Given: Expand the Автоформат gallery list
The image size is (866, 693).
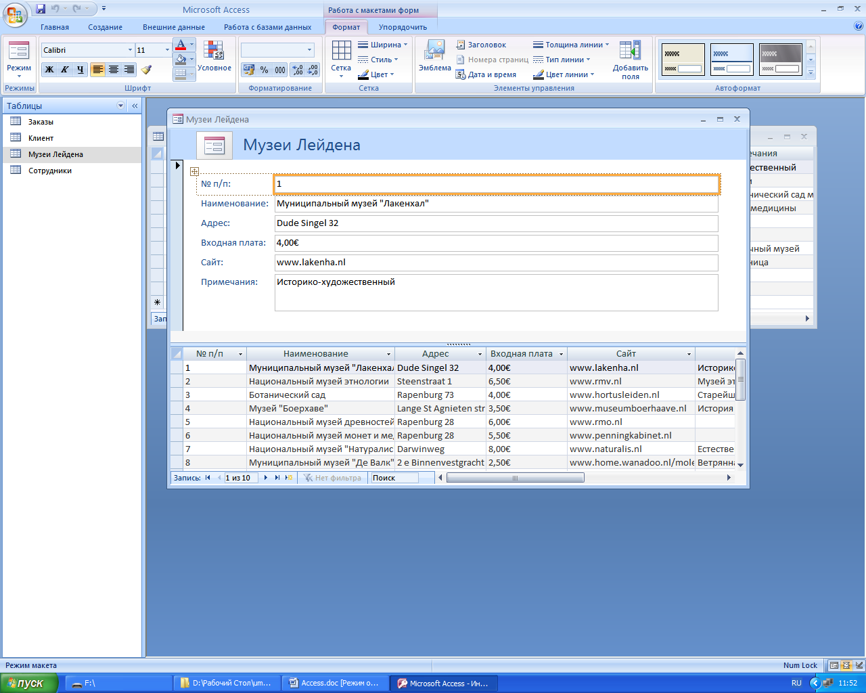Looking at the screenshot, I should click(811, 72).
